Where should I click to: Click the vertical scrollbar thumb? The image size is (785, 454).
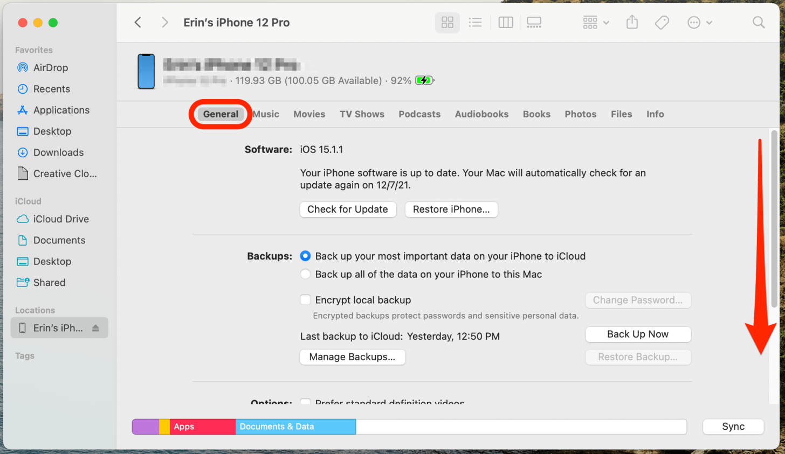pyautogui.click(x=774, y=218)
